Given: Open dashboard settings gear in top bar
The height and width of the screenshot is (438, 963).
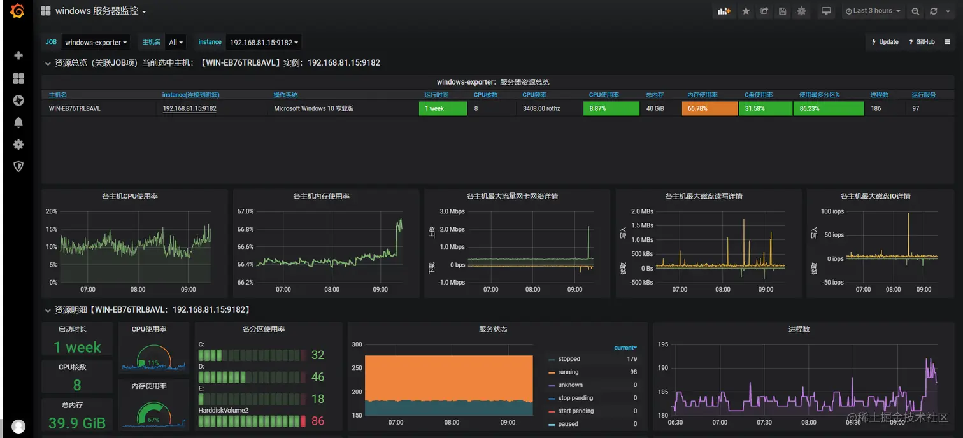Looking at the screenshot, I should (x=802, y=11).
